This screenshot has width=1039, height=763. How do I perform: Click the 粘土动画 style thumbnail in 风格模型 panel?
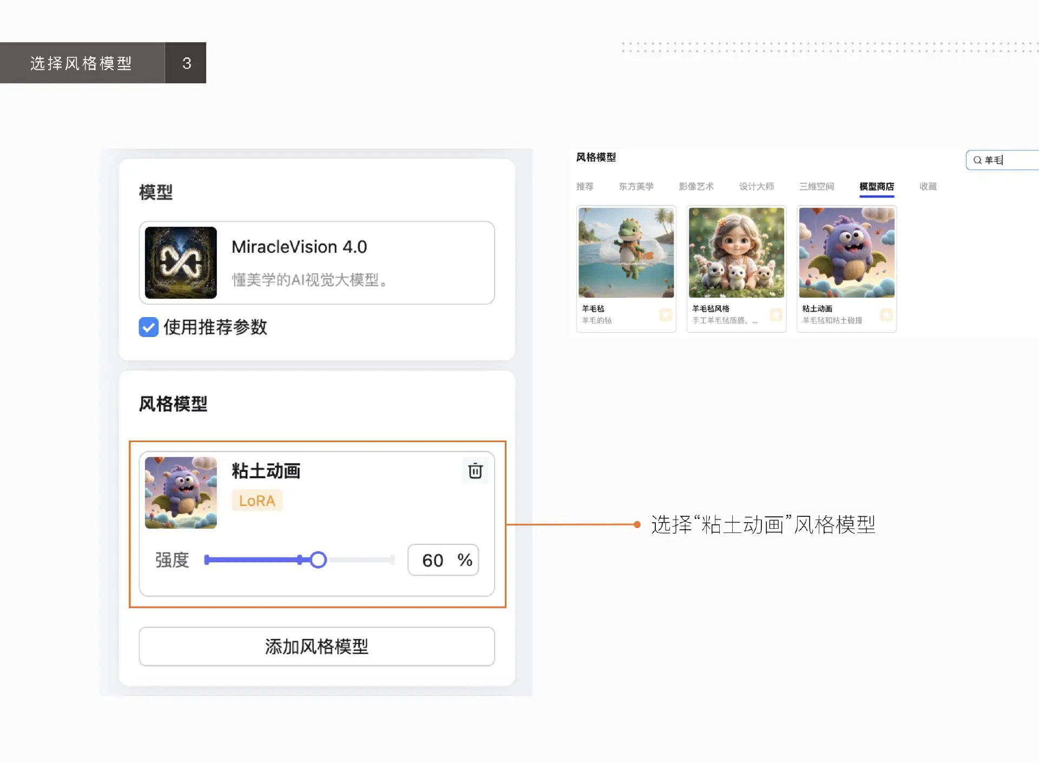(x=180, y=493)
